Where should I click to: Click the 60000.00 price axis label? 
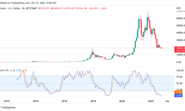[181, 18]
